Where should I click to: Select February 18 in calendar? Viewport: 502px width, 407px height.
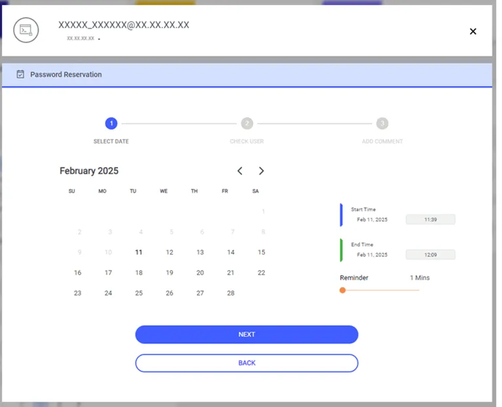tap(138, 273)
